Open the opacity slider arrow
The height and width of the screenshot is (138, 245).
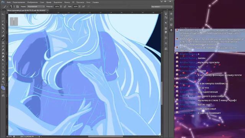point(61,7)
